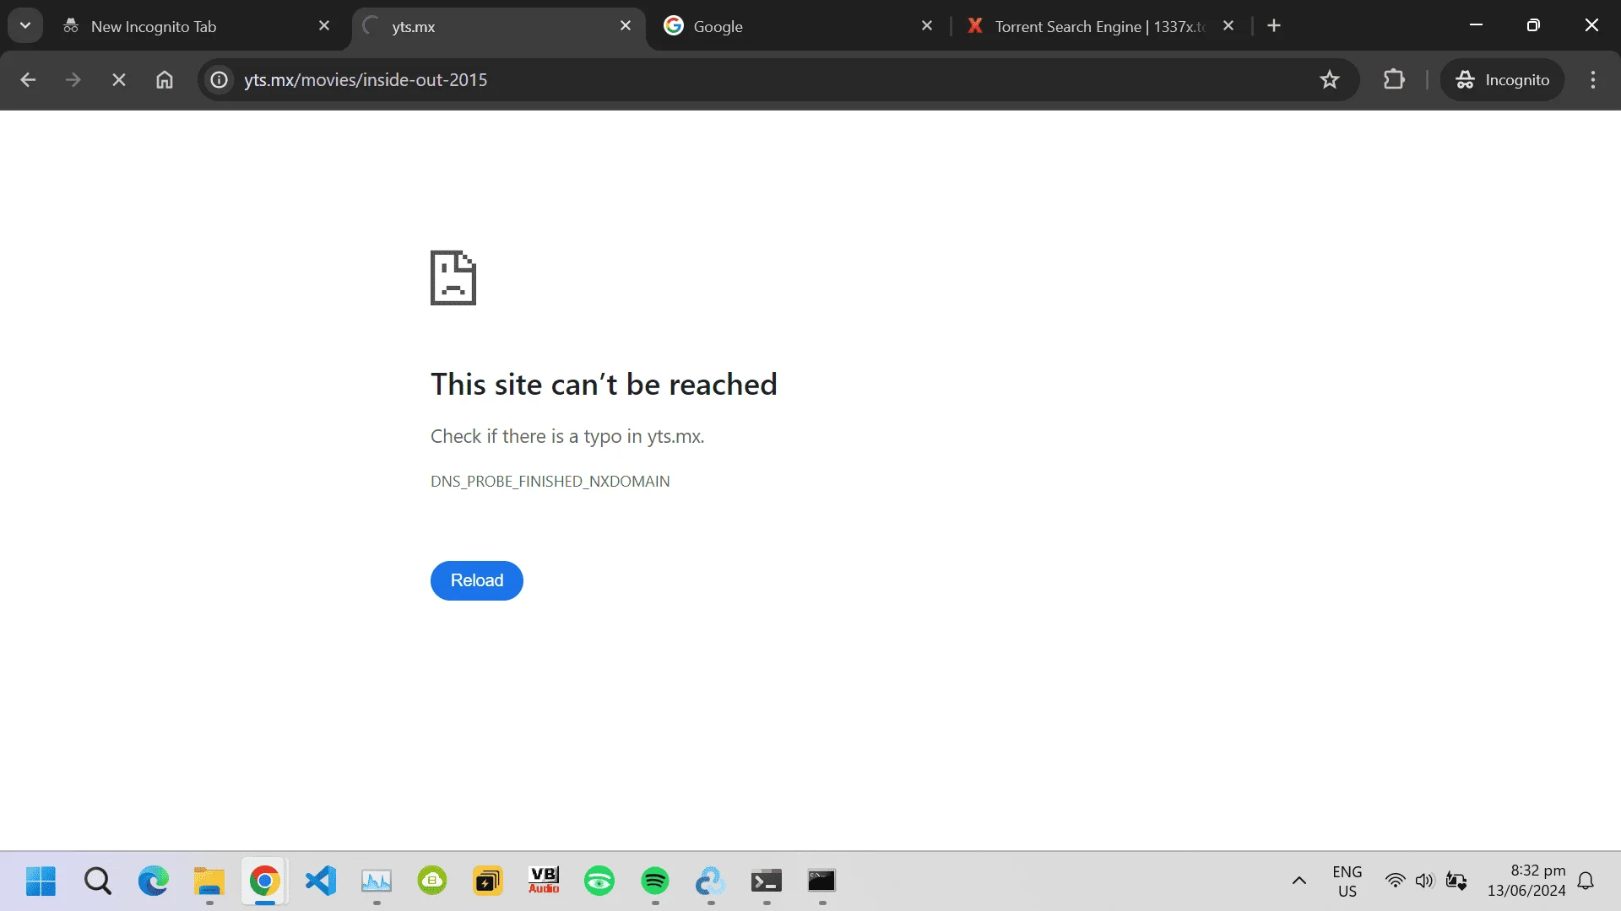
Task: Close the Torrent Search Engine tab
Action: point(1228,26)
